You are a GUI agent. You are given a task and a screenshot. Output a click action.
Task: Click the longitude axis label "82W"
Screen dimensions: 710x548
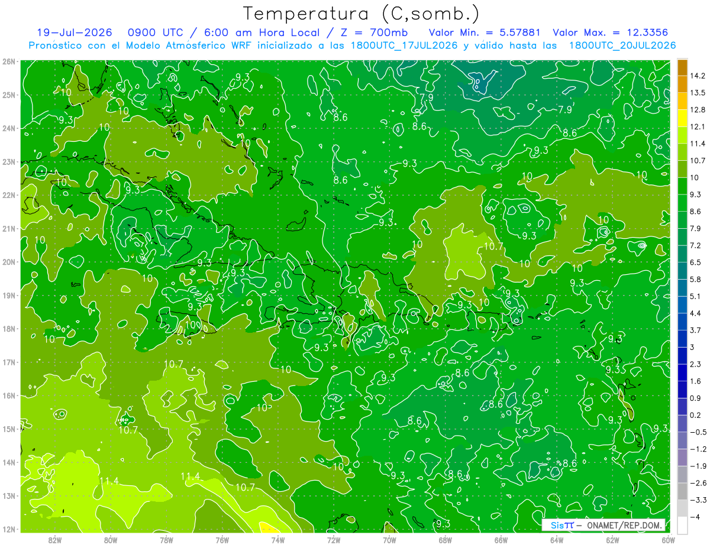(x=55, y=540)
